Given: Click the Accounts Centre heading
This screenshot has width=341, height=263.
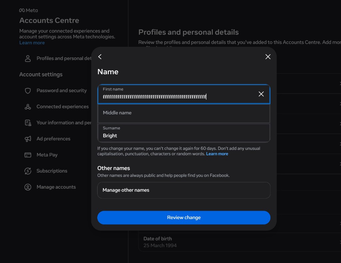Looking at the screenshot, I should coord(49,20).
